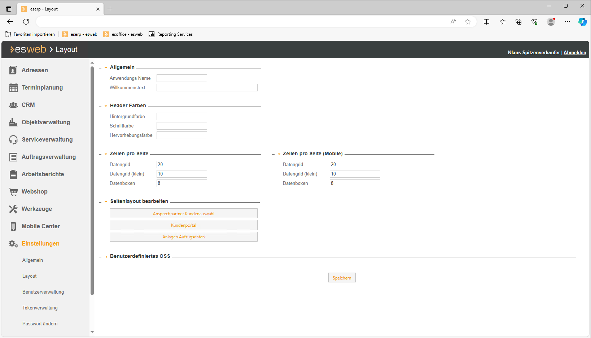591x338 pixels.
Task: Expand the Benutzerdefiniertes CSS section
Action: tap(106, 257)
